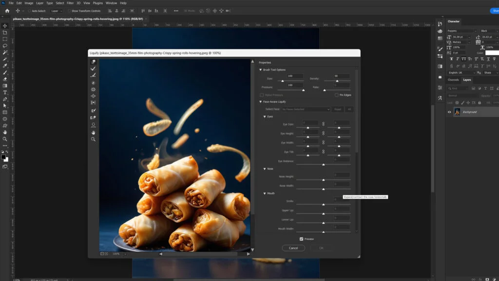Image resolution: width=499 pixels, height=281 pixels.
Task: Toggle the Preview checkbox in Liquify
Action: (x=301, y=239)
